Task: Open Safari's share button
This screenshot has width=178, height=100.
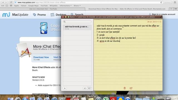Action: [x=11, y=2]
